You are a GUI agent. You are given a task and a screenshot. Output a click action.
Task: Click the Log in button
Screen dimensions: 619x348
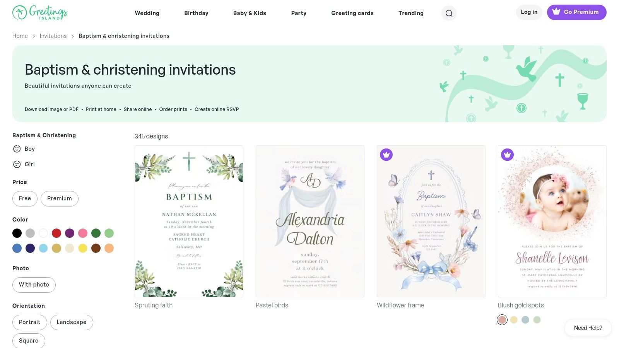(529, 12)
